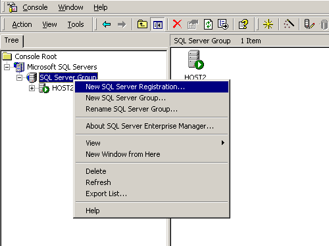Choose Export List... from context menu
Screen dimensions: 329x246
point(151,194)
